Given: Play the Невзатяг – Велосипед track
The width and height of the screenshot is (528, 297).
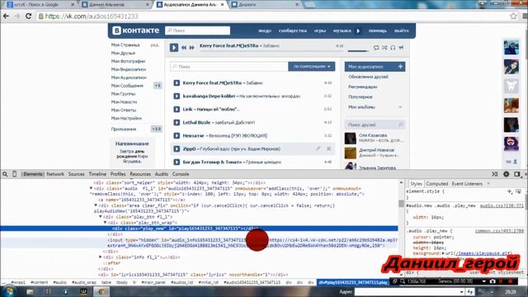Looking at the screenshot, I should tap(177, 135).
